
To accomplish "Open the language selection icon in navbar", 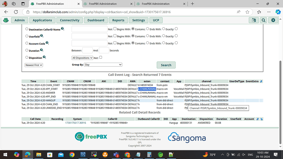I will [254, 20].
